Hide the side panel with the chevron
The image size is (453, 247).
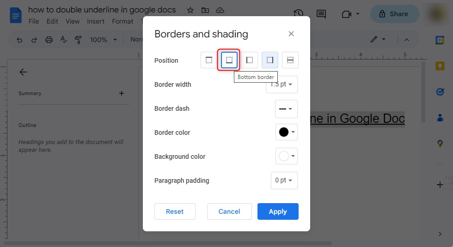tap(440, 234)
